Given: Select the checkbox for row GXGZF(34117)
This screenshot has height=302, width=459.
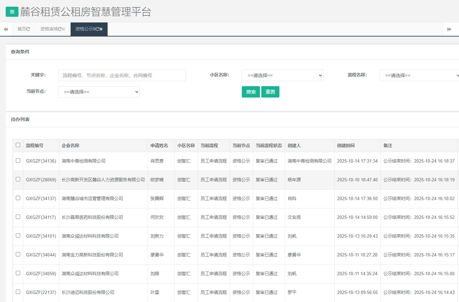Looking at the screenshot, I should coord(18,217).
